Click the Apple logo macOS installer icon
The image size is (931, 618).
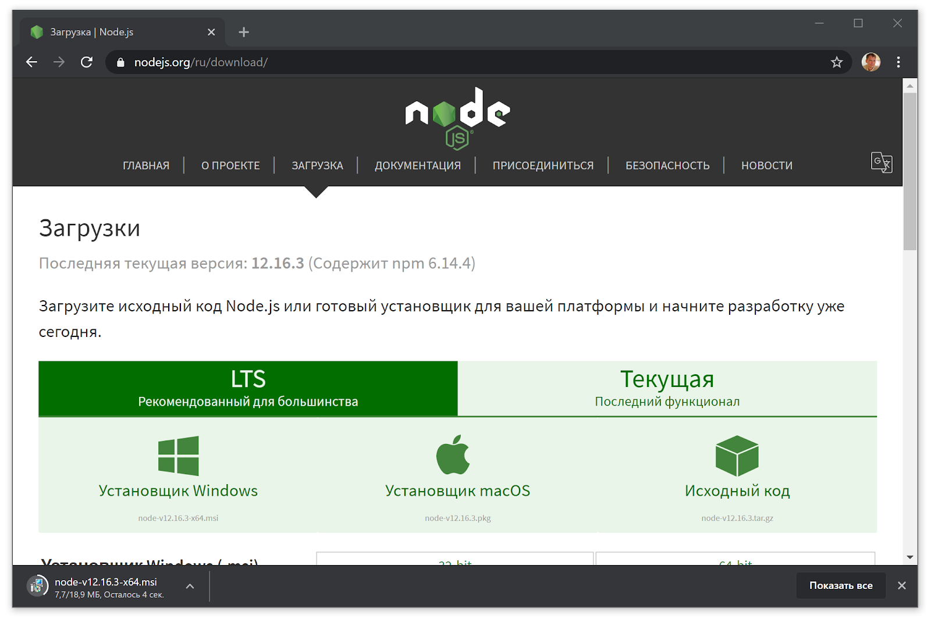pyautogui.click(x=453, y=454)
